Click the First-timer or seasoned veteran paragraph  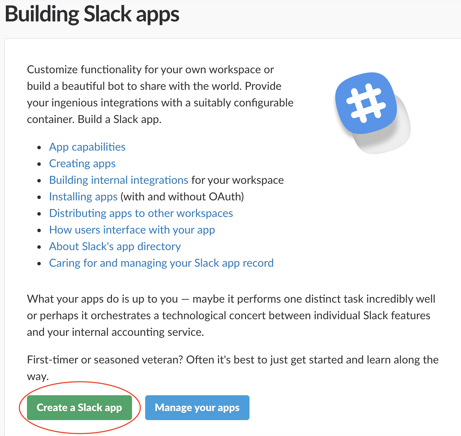point(233,368)
